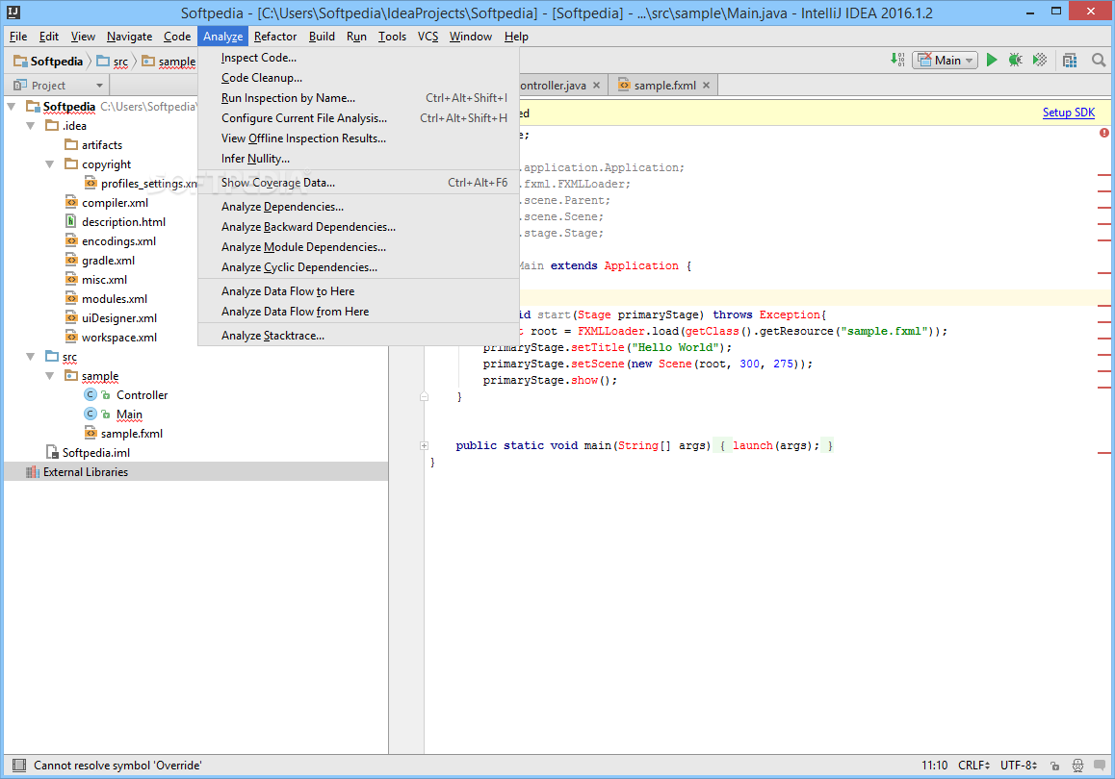
Task: Click Run with Coverage icon
Action: (x=1040, y=61)
